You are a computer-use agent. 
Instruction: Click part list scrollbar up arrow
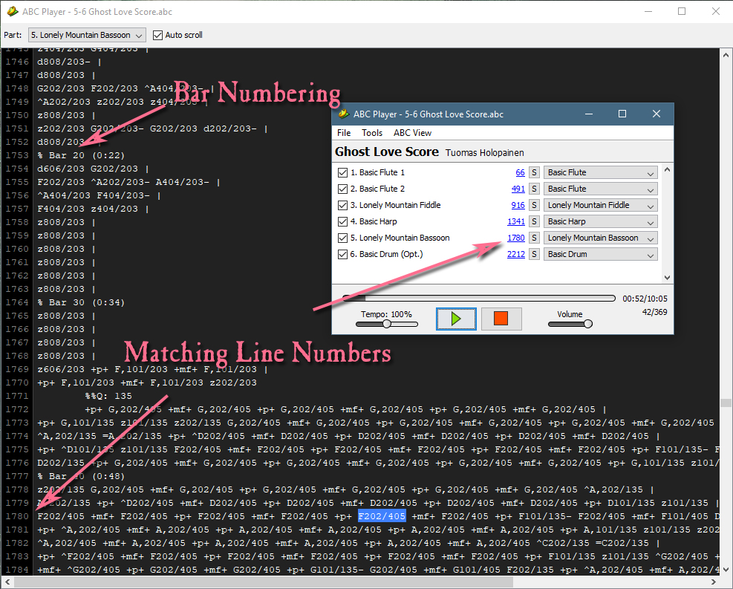click(x=667, y=170)
